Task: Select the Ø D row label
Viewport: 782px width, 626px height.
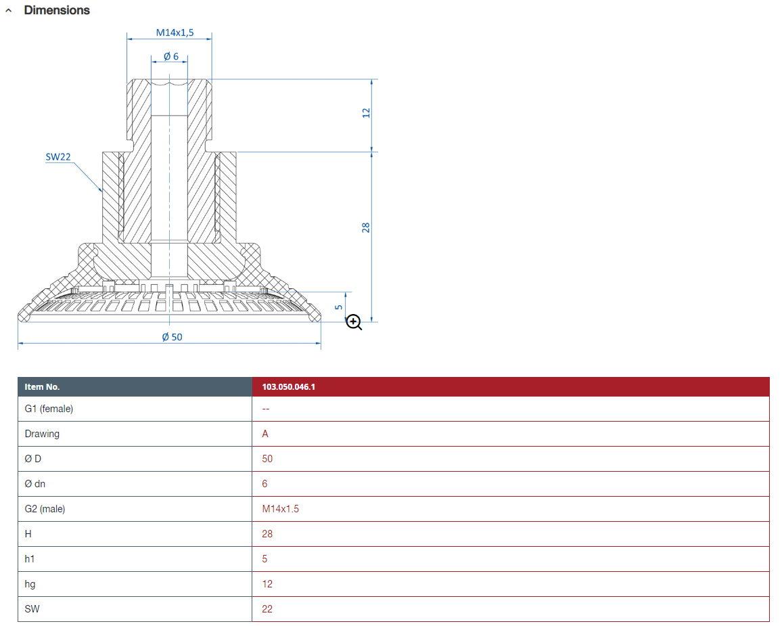Action: pyautogui.click(x=33, y=459)
